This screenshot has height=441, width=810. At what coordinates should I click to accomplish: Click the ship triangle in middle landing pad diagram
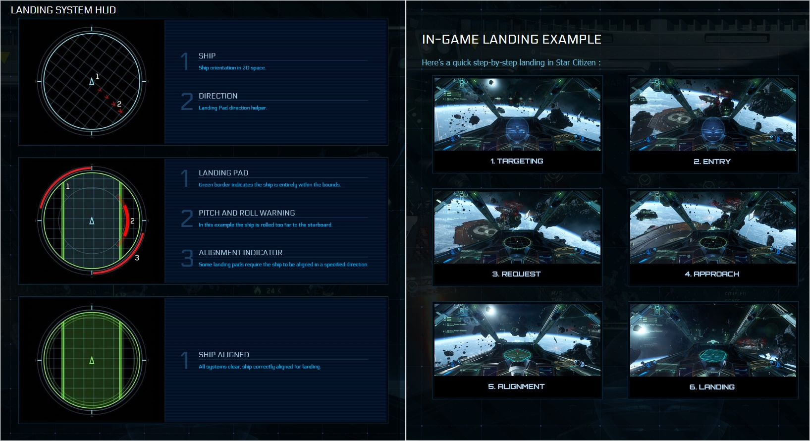point(92,220)
